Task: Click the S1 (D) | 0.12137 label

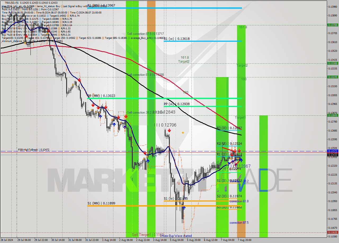Action: click(x=229, y=181)
